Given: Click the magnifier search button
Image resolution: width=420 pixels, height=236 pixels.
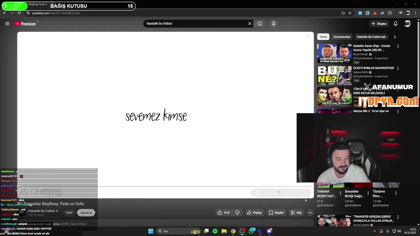Looking at the screenshot, I should (260, 24).
